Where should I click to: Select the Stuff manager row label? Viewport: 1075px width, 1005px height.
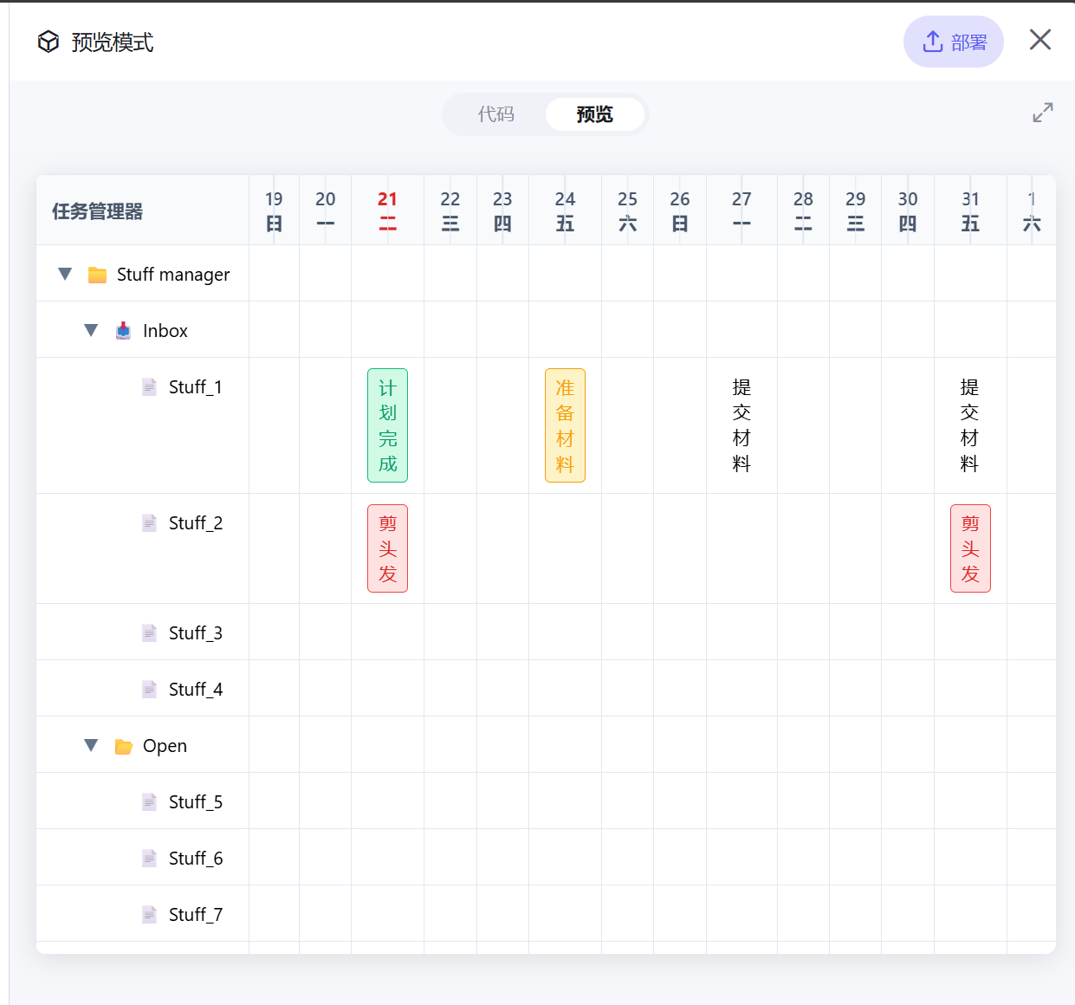click(173, 275)
